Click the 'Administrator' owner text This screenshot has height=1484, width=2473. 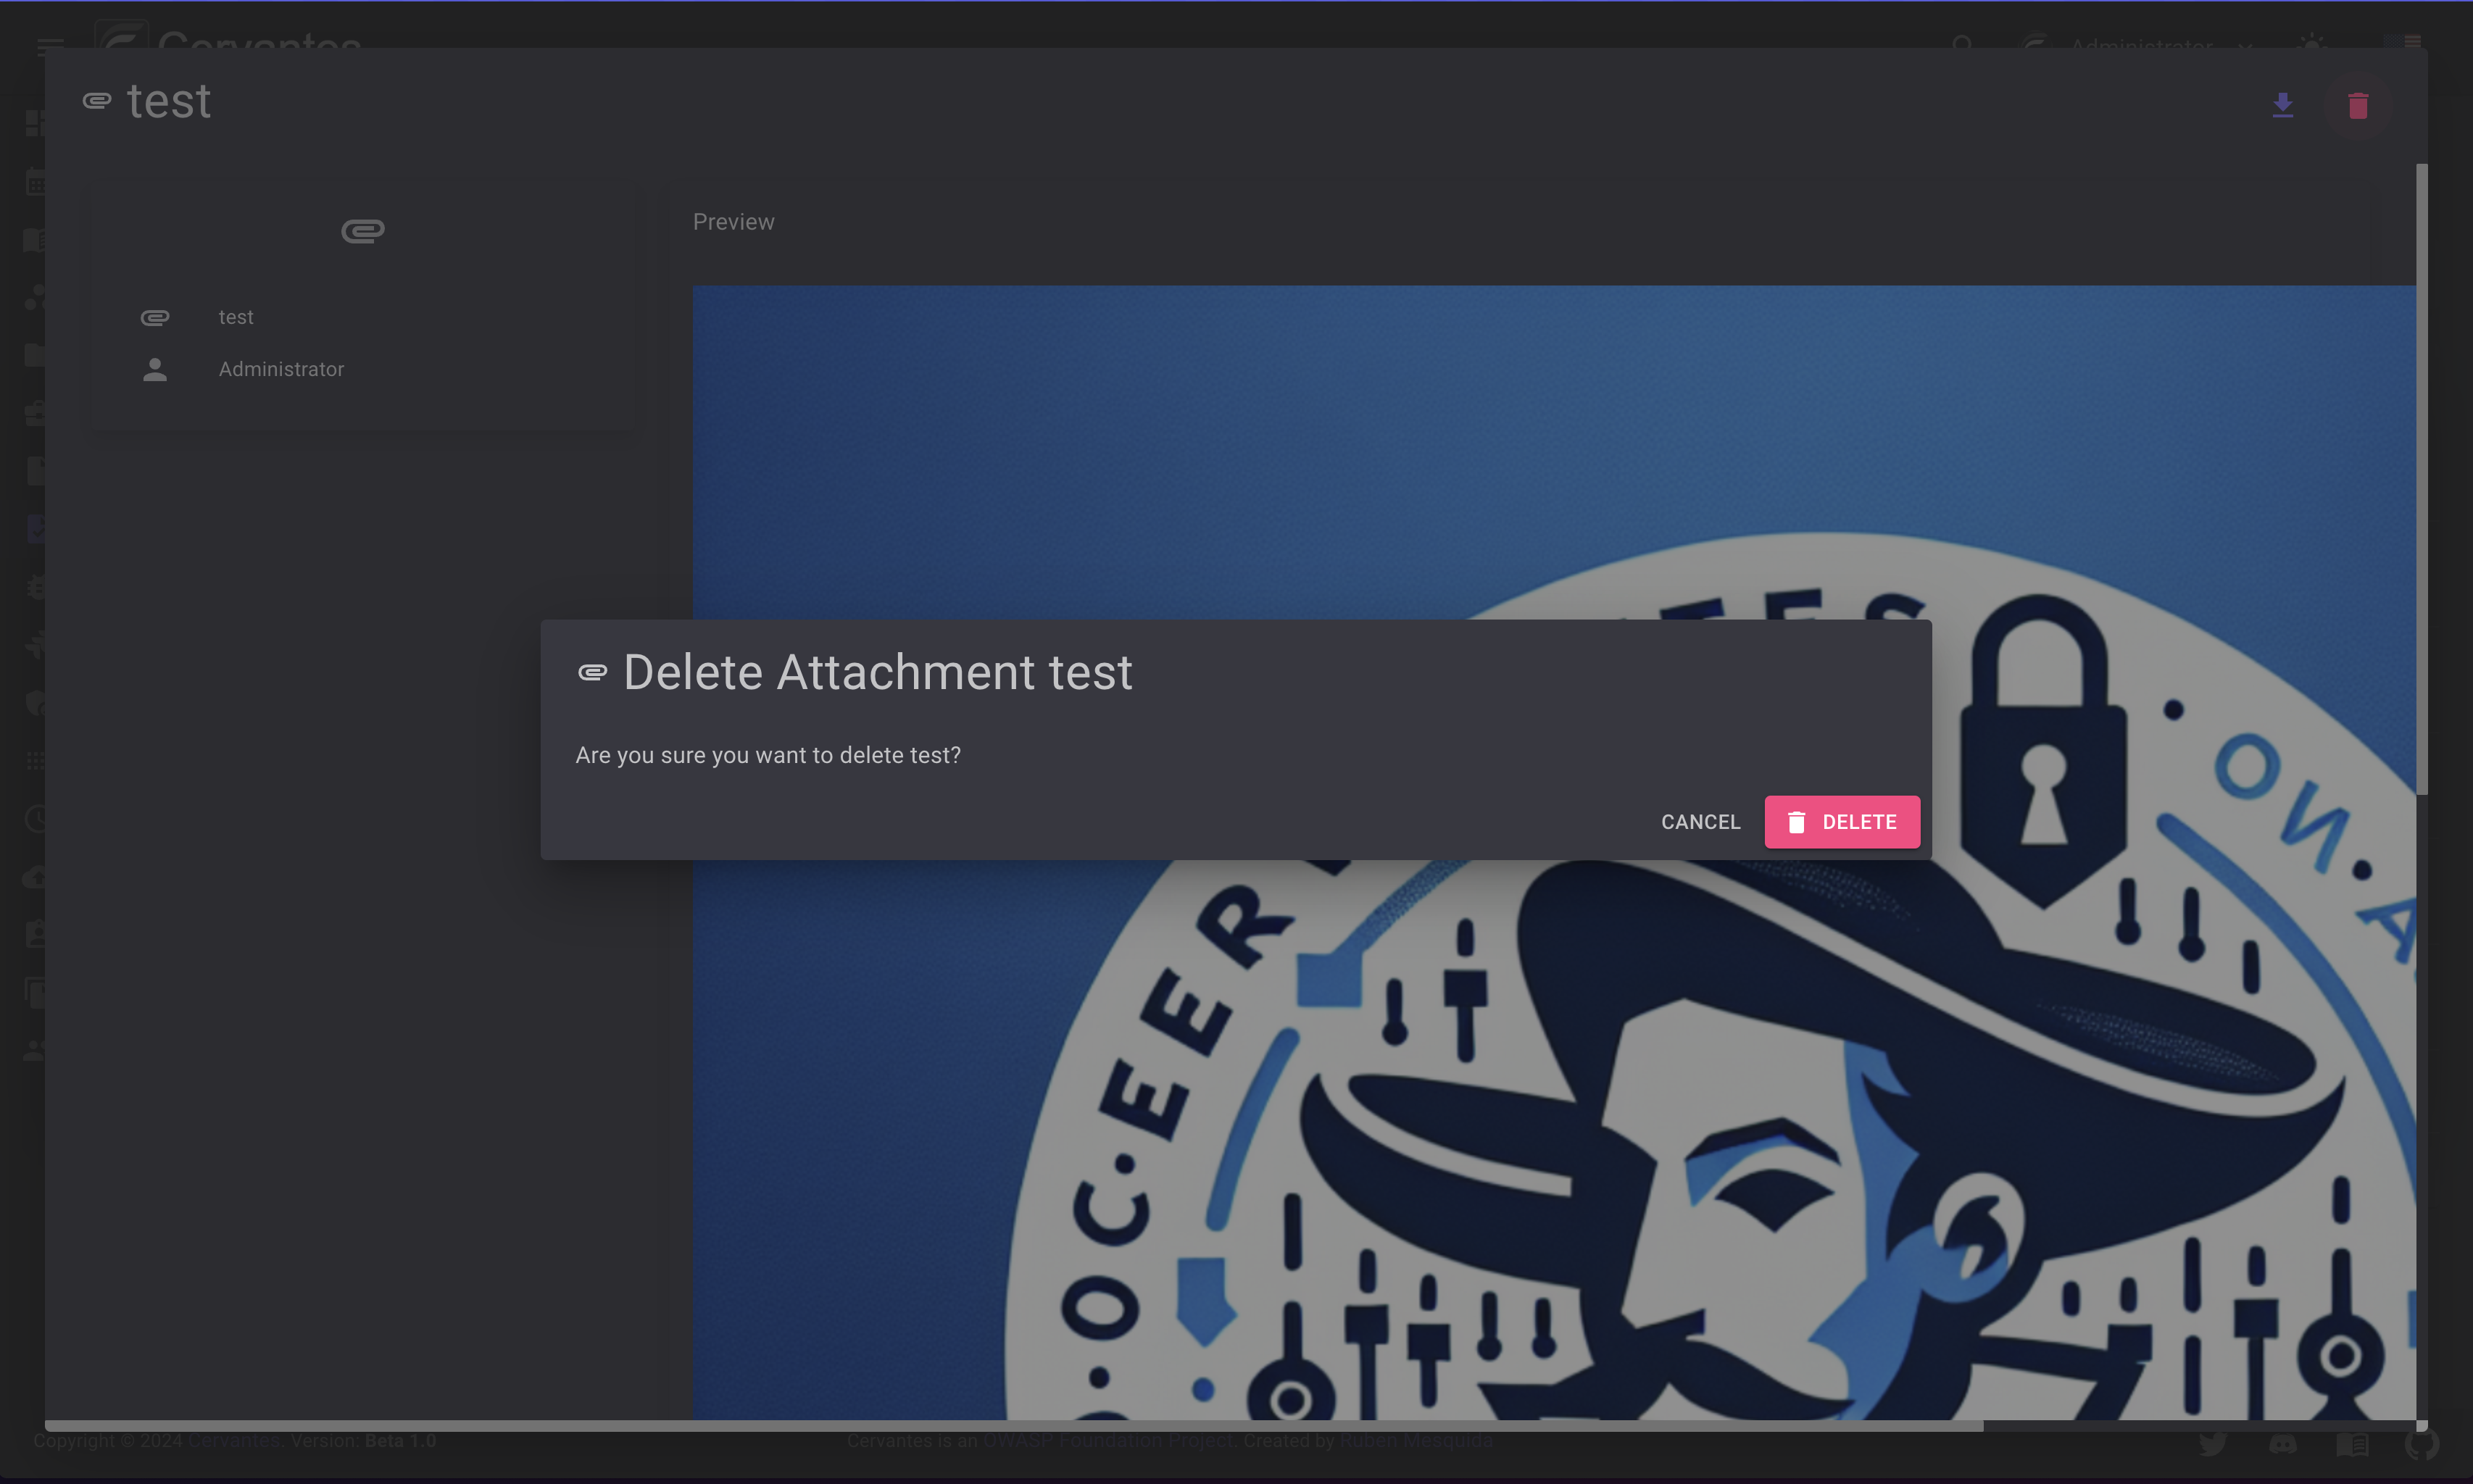(281, 369)
